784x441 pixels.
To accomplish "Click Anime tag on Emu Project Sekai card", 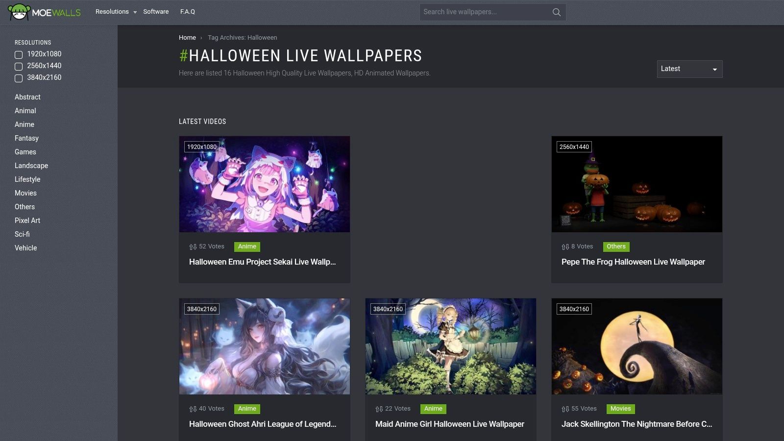I will click(247, 247).
